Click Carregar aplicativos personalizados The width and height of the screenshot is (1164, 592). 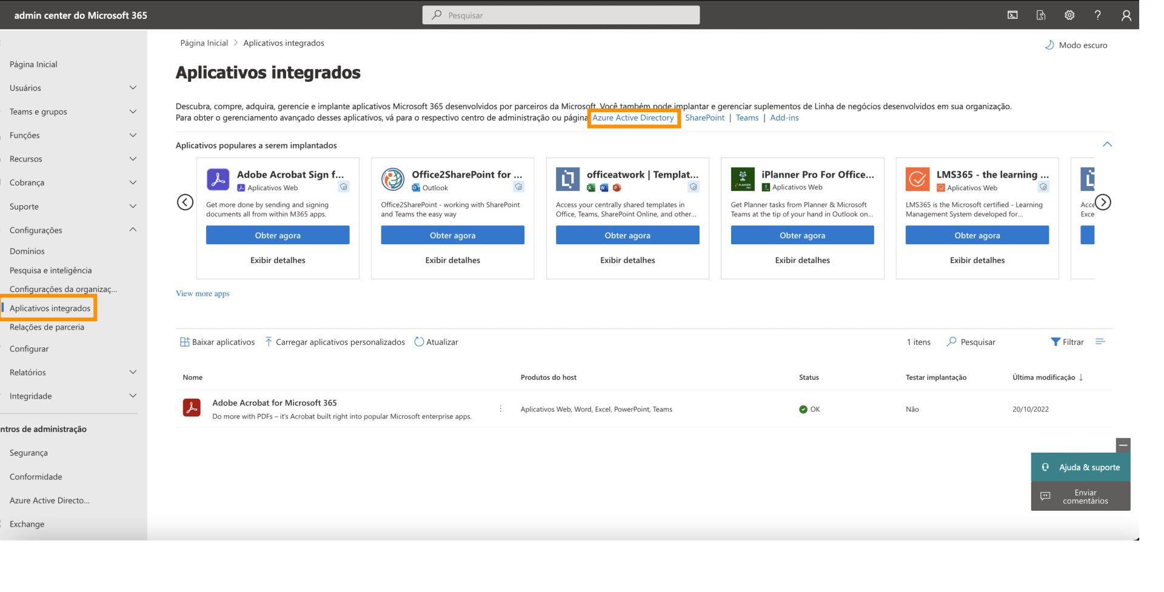(x=335, y=342)
